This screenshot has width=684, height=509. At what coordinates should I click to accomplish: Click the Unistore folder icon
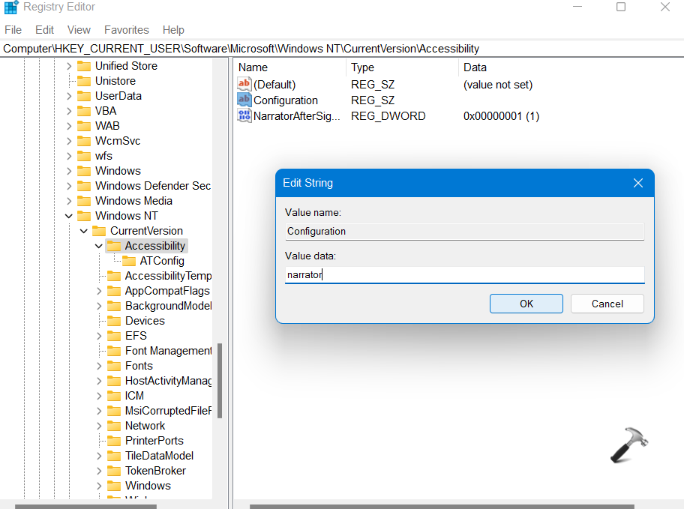tap(84, 81)
